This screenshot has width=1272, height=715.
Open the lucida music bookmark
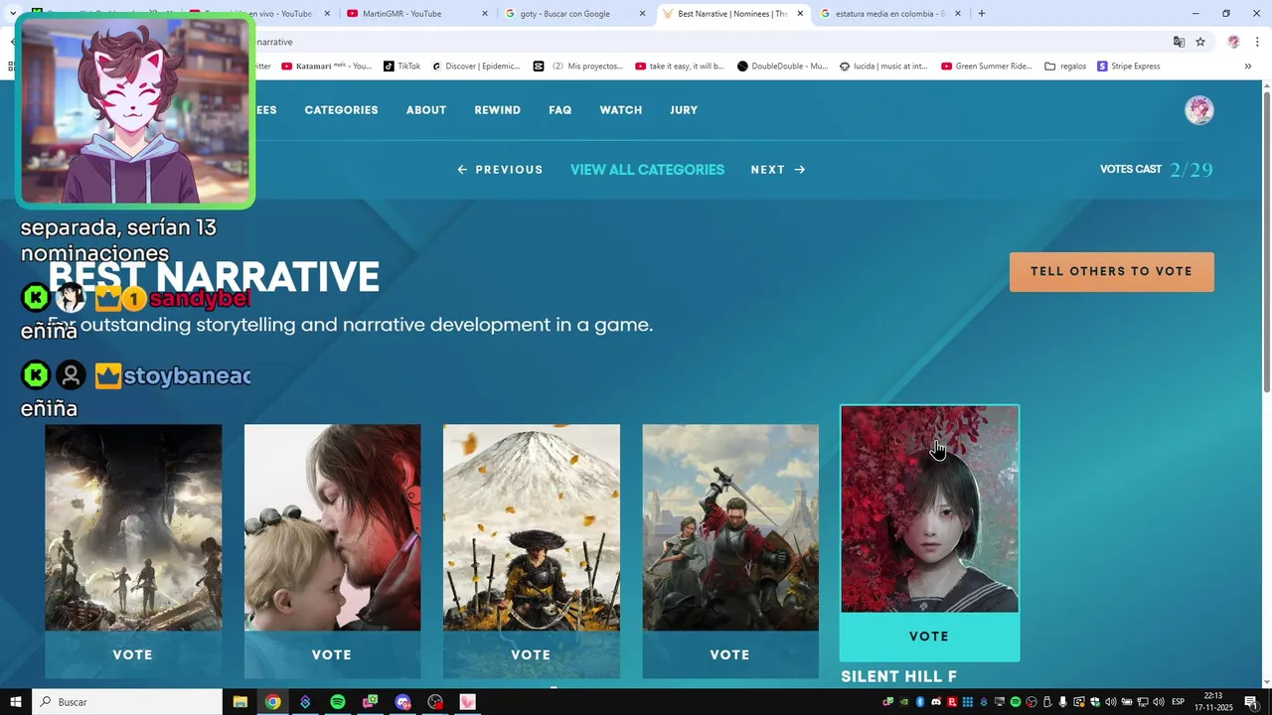coord(883,67)
